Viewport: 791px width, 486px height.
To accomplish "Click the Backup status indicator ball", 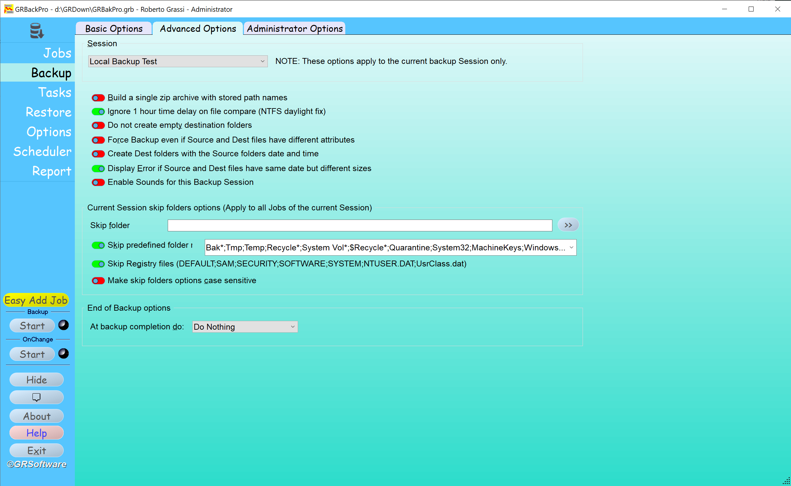I will click(63, 325).
